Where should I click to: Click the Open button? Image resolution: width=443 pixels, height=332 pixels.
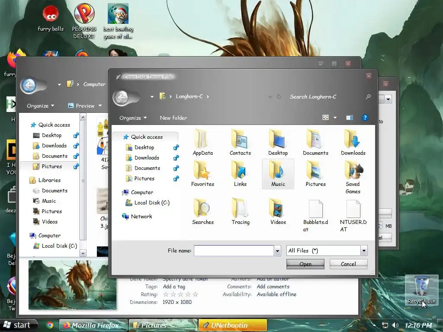305,264
